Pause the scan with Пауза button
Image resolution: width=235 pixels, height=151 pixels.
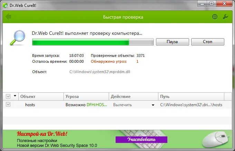coord(172,42)
